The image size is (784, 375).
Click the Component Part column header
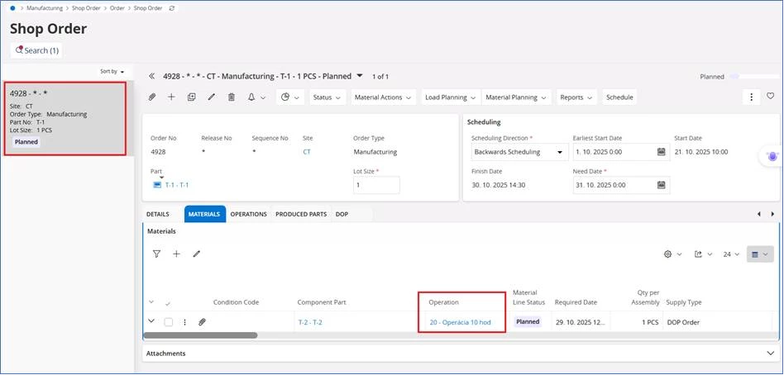coord(322,302)
